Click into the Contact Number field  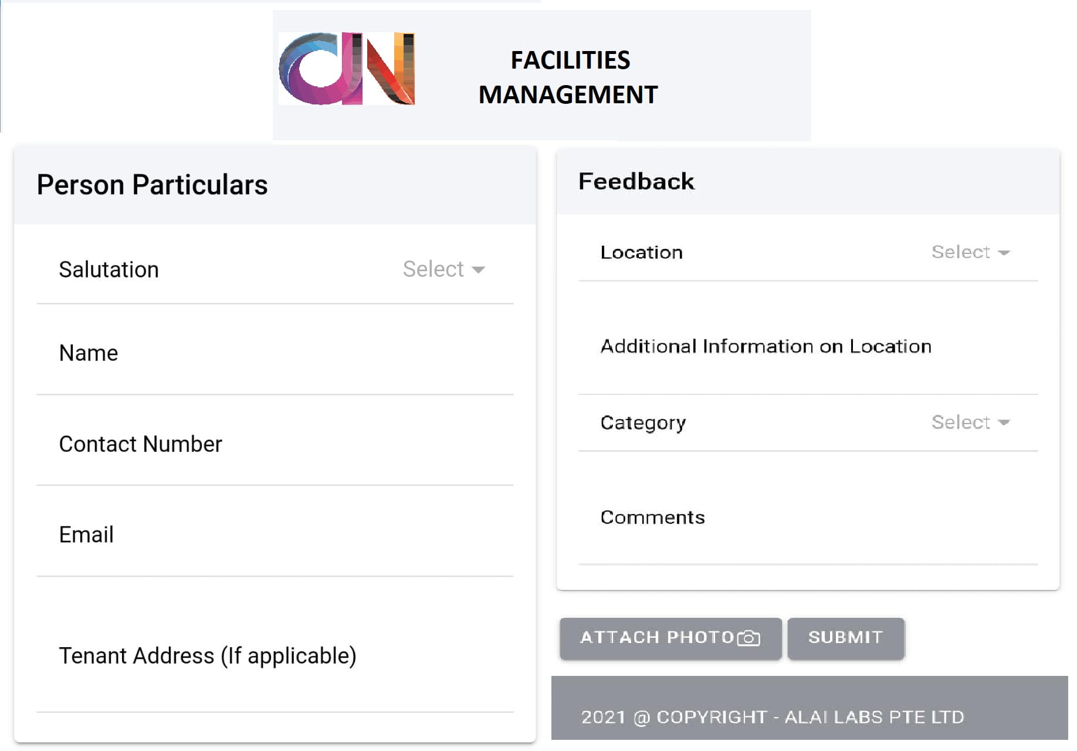tap(275, 444)
